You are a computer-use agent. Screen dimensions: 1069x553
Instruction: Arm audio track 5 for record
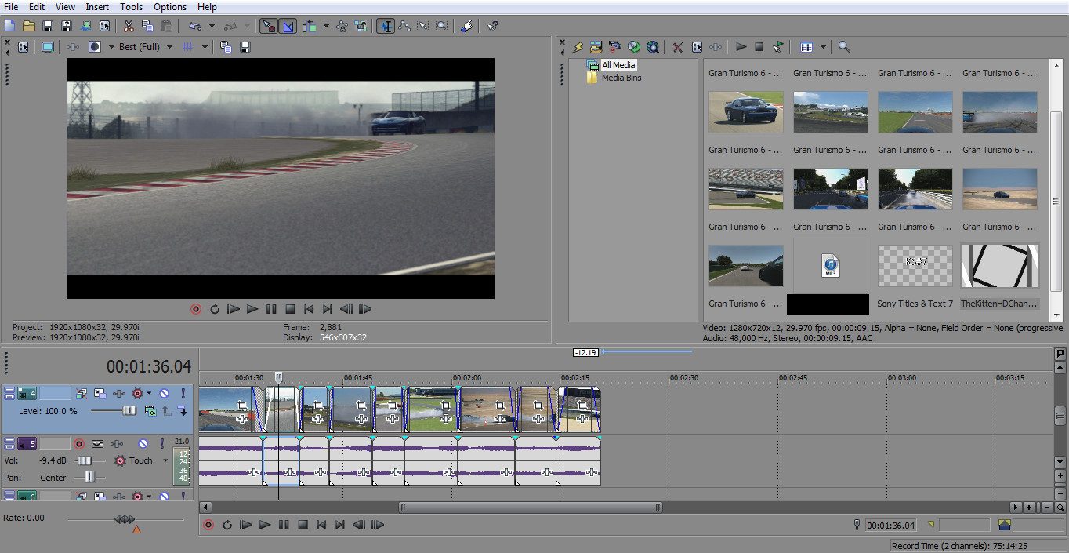pyautogui.click(x=78, y=443)
